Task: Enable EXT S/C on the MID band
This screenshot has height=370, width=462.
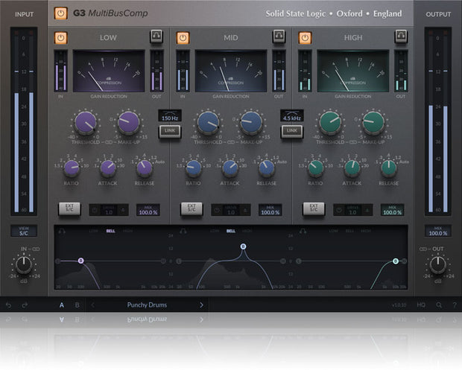Action: click(x=192, y=208)
